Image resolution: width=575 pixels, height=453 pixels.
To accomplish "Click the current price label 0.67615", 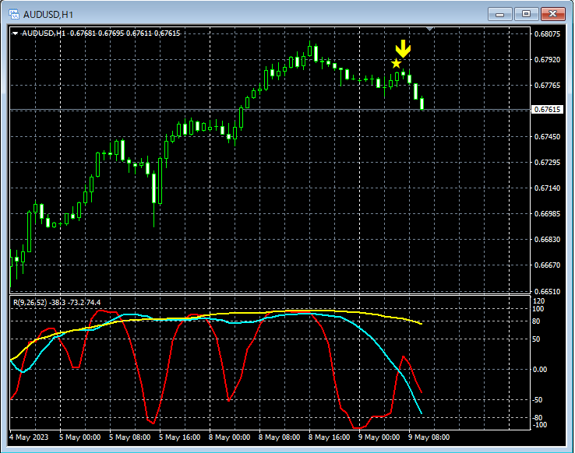I will 547,110.
